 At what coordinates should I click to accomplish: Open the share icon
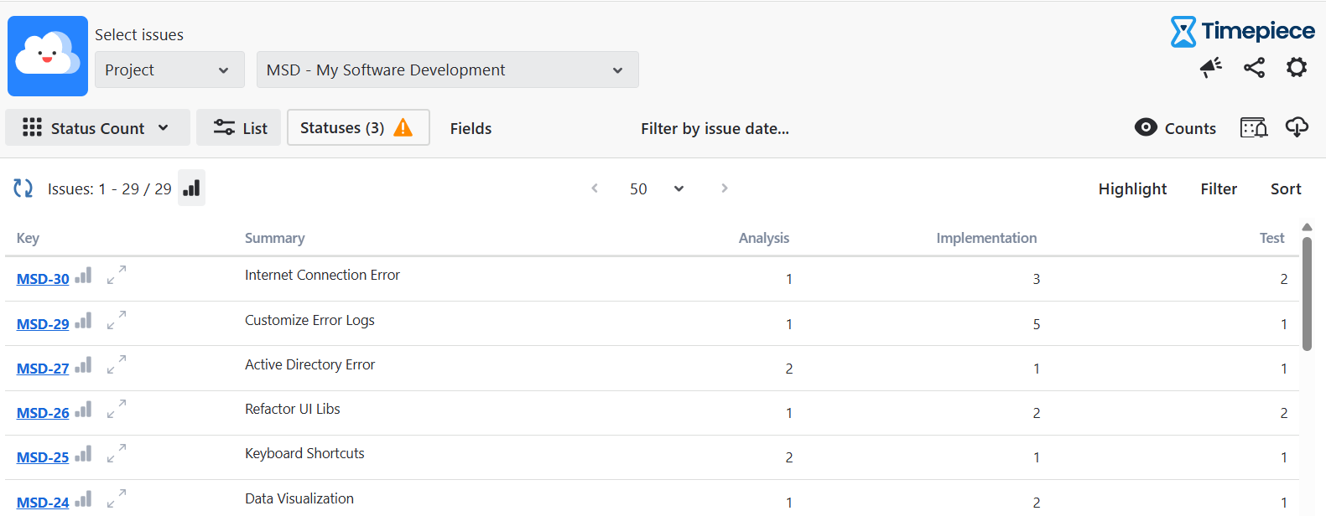click(1254, 68)
